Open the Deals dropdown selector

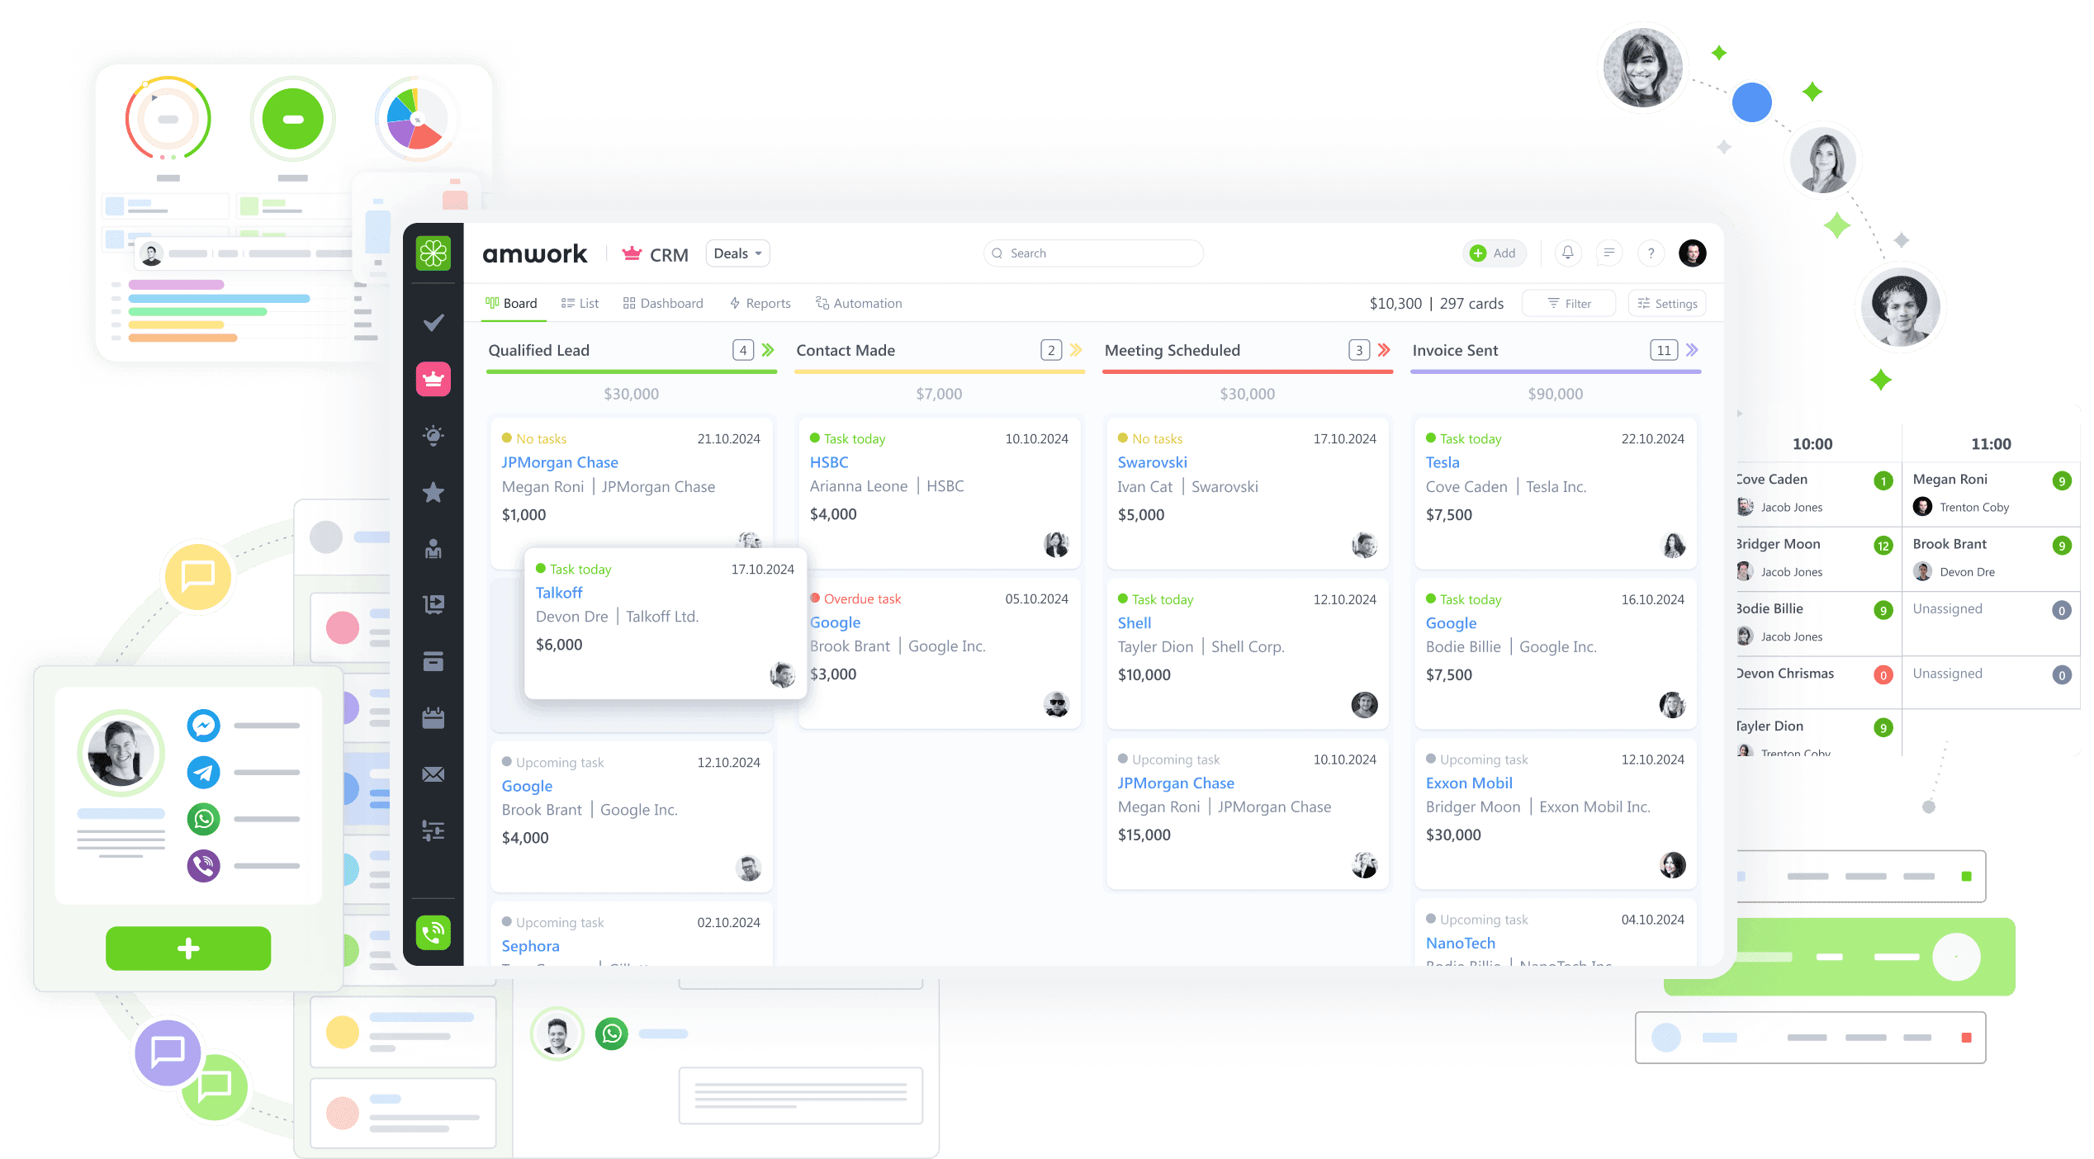737,253
